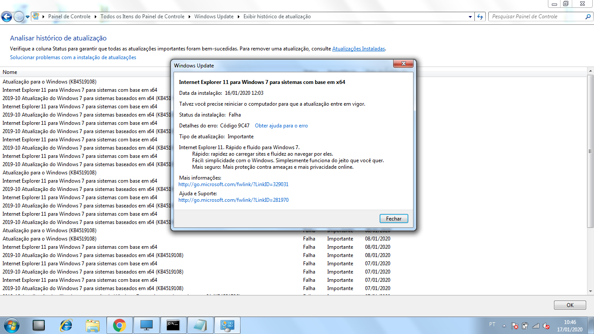The width and height of the screenshot is (594, 334).
Task: Switch to the Command Prompt taskbar window
Action: click(173, 325)
